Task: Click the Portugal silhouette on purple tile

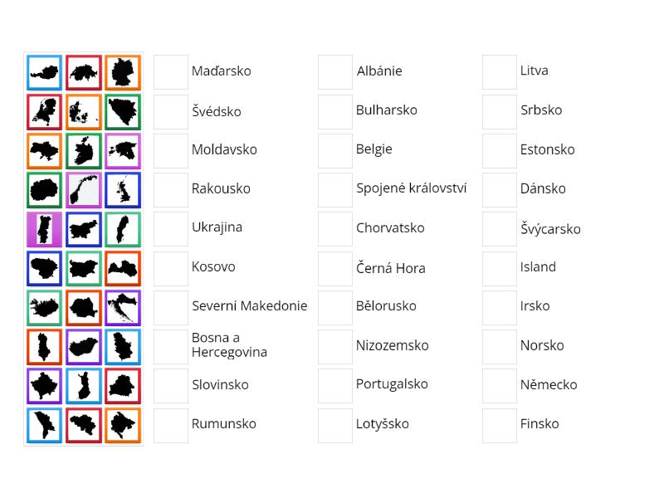Action: point(44,230)
